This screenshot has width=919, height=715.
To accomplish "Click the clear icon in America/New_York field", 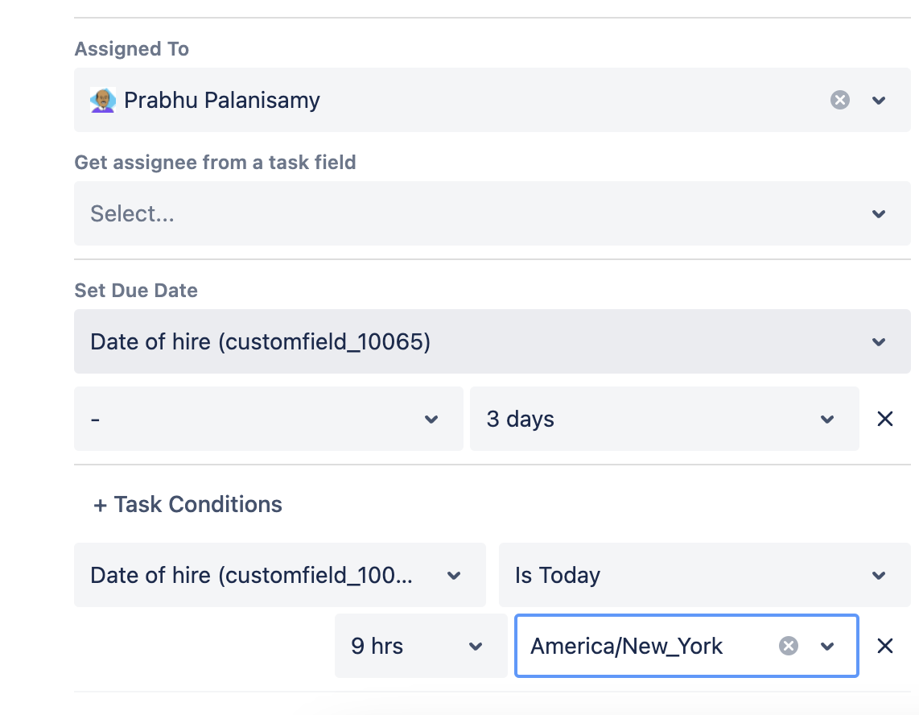I will coord(788,646).
